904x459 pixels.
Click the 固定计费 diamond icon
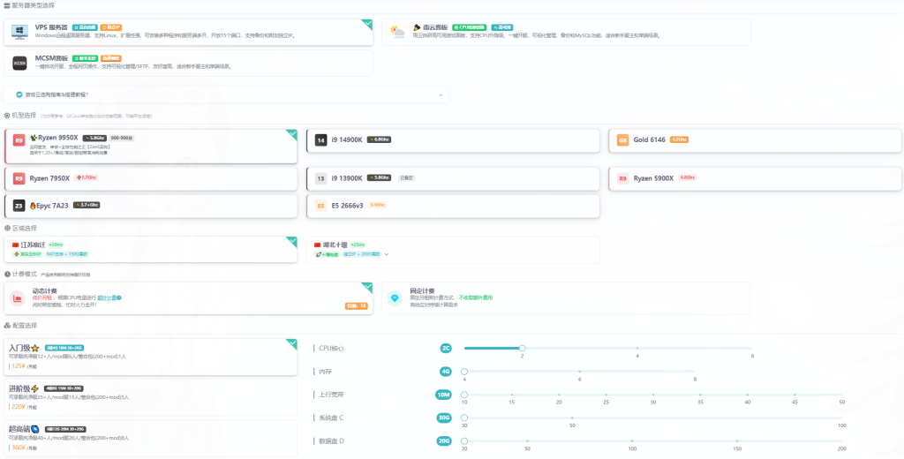[x=395, y=298]
